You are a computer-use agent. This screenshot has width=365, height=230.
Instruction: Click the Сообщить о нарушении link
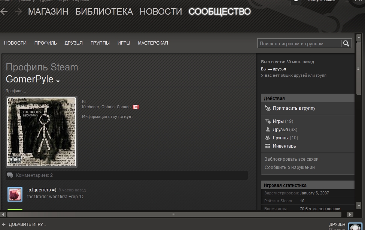pos(289,167)
